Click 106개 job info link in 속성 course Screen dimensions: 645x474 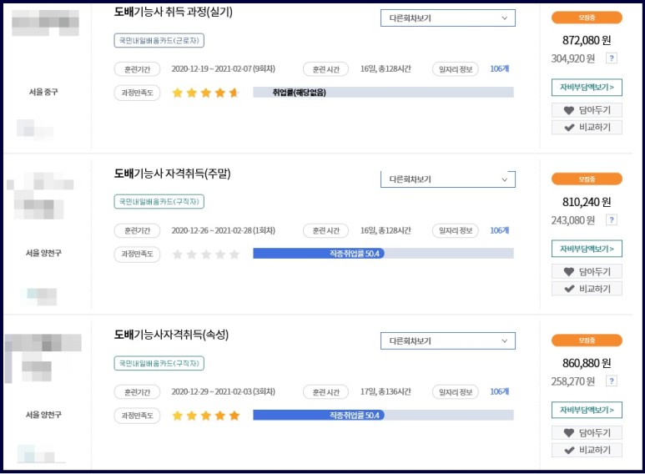pyautogui.click(x=499, y=391)
